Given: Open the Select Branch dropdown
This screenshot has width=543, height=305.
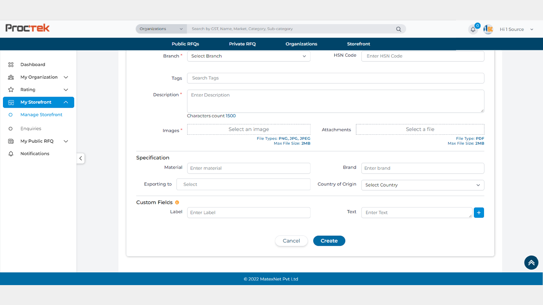Looking at the screenshot, I should click(249, 56).
